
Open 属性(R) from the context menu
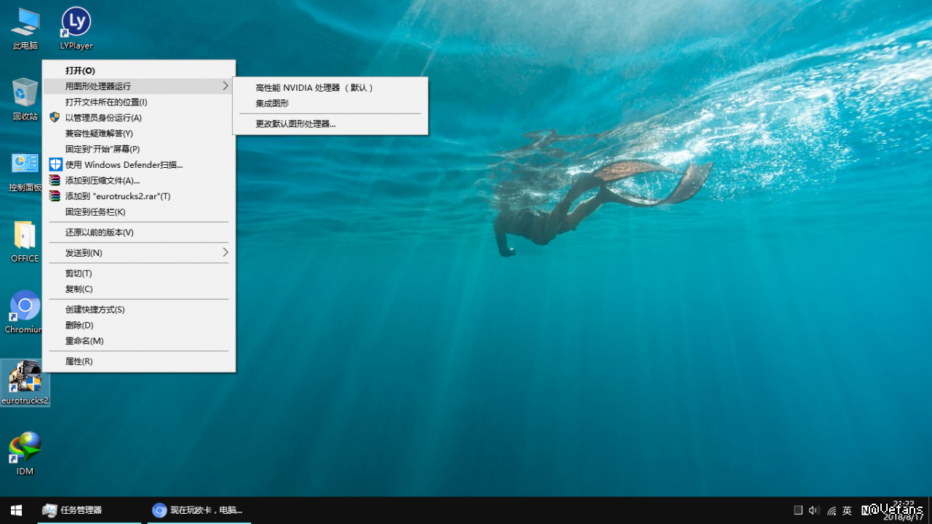(79, 361)
